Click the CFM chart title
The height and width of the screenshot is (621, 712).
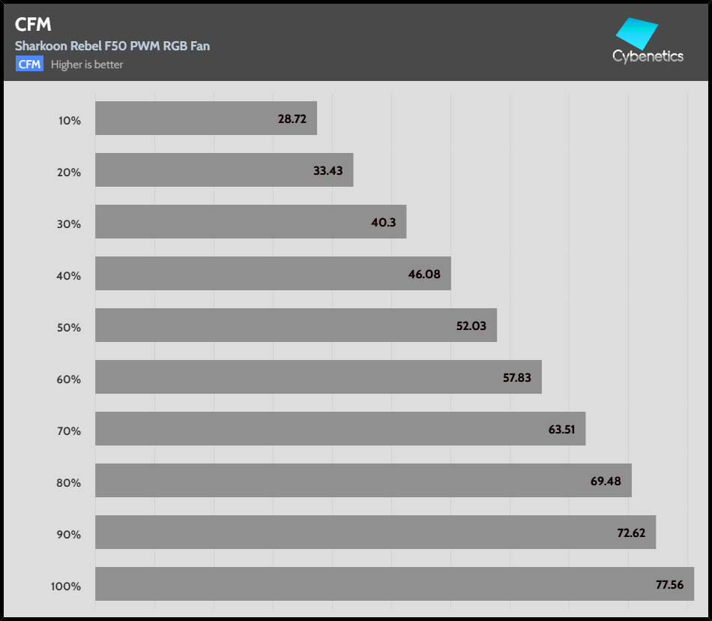33,25
